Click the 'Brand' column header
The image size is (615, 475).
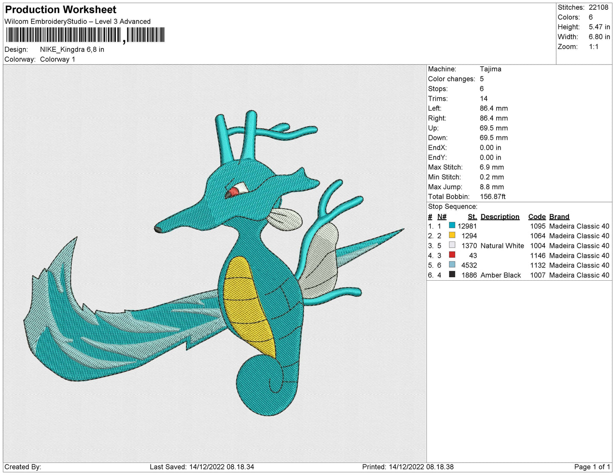pos(559,217)
